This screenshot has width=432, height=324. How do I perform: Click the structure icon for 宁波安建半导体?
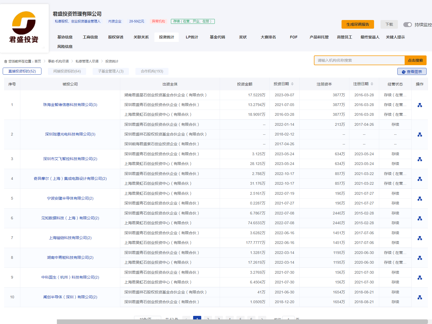click(x=420, y=199)
